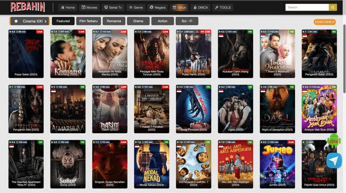Switch to the Film Terbaru tab
Screen dimensions: 346x193
coord(88,21)
